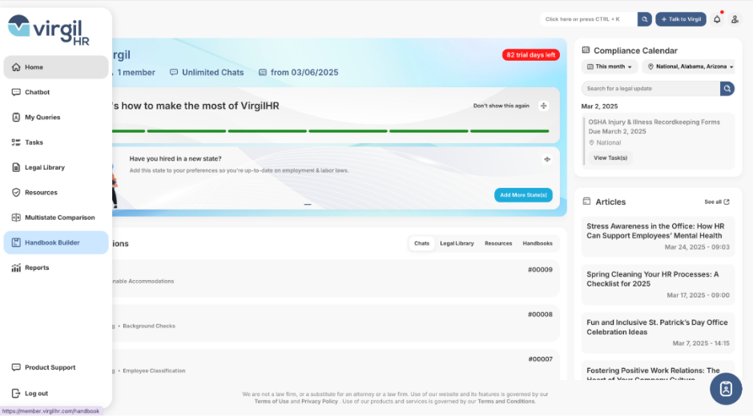Viewport: 753px width, 416px height.
Task: Open the Terms and Conditions link
Action: pos(505,401)
